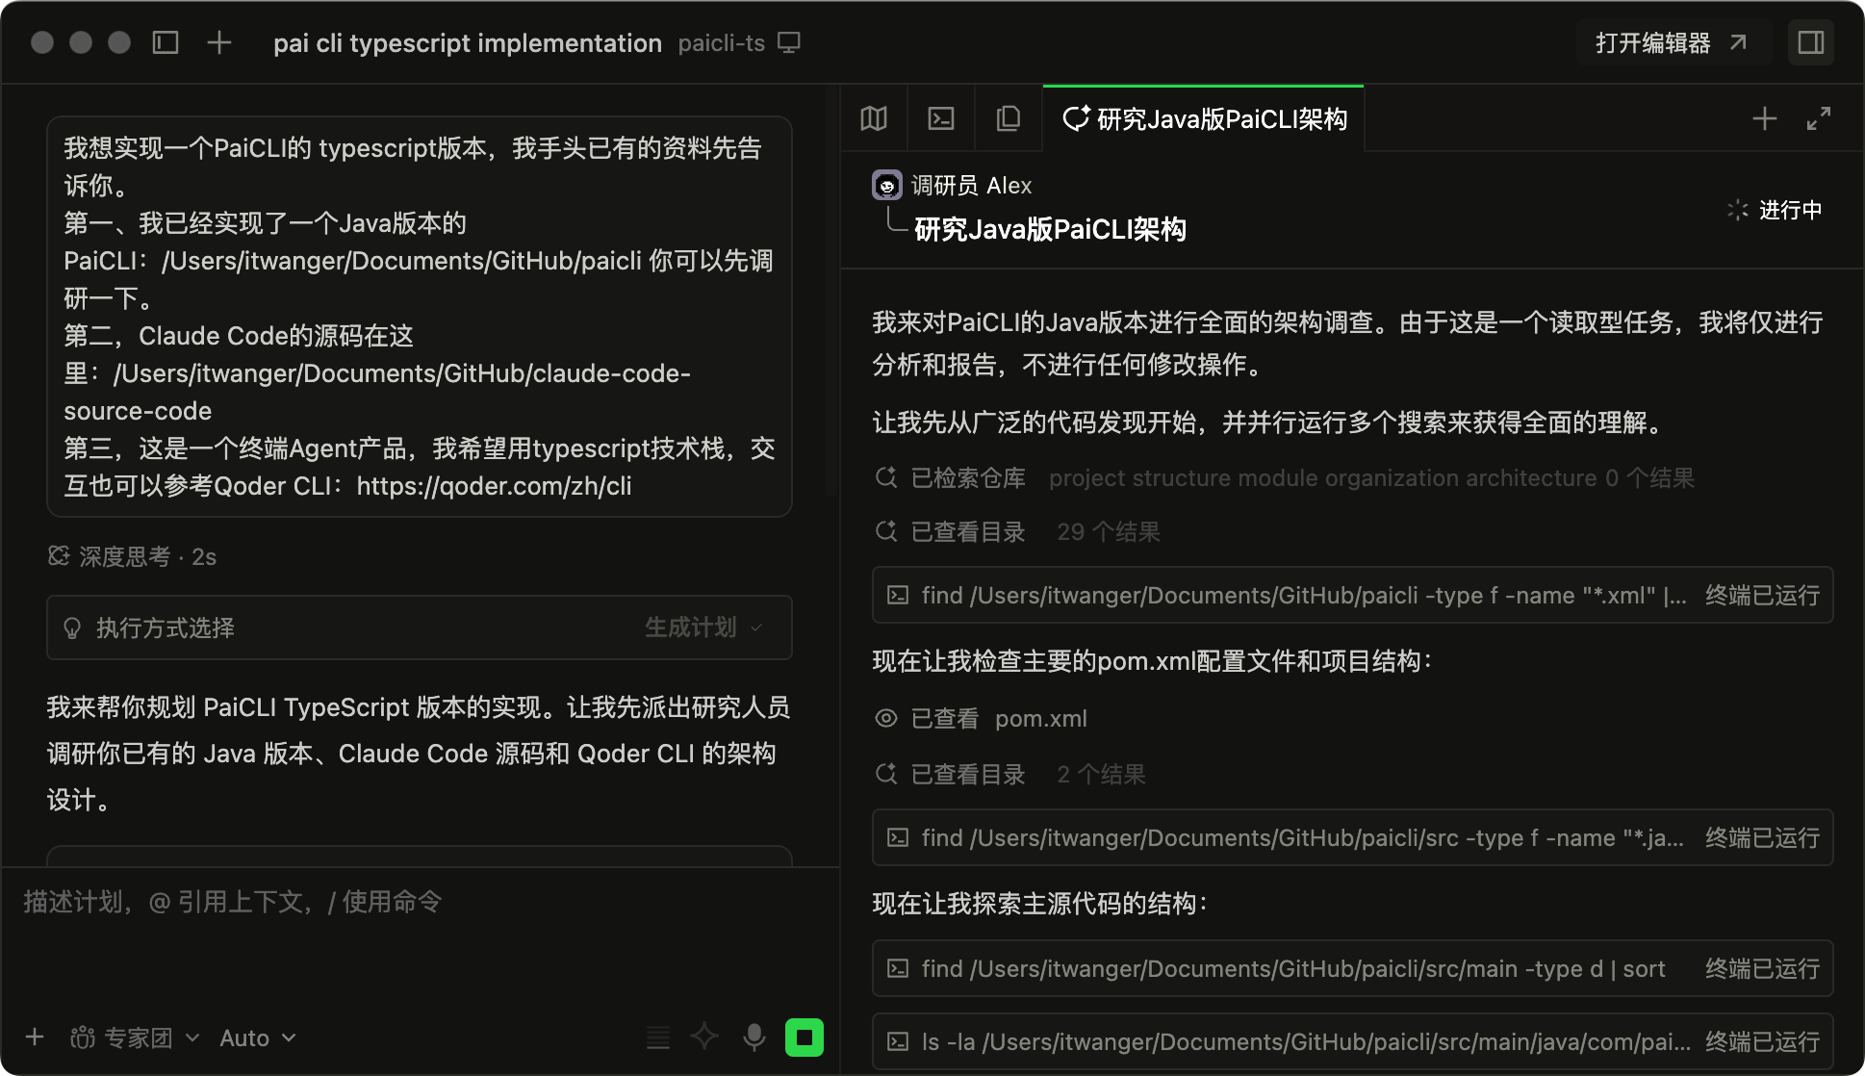Screen dimensions: 1865x1076
Task: Click the 终端已运行 label on the *.xml row
Action: point(1762,595)
